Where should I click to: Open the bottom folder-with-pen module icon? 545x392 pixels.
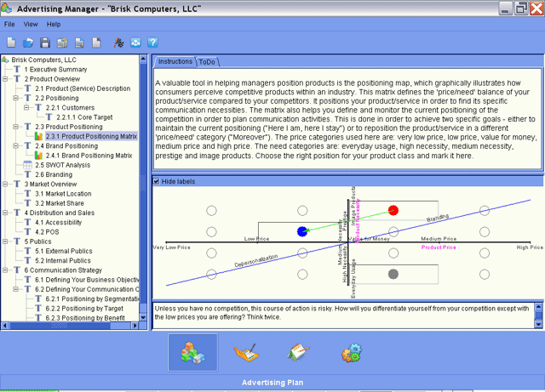(x=246, y=352)
